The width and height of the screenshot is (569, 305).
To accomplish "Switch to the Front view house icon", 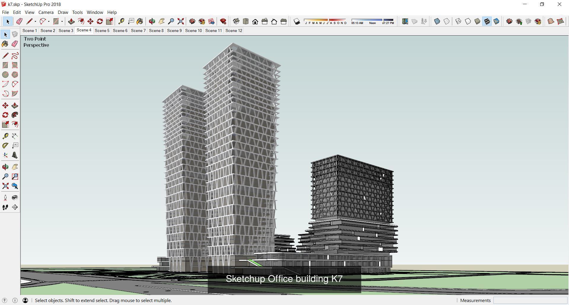I will click(x=255, y=21).
